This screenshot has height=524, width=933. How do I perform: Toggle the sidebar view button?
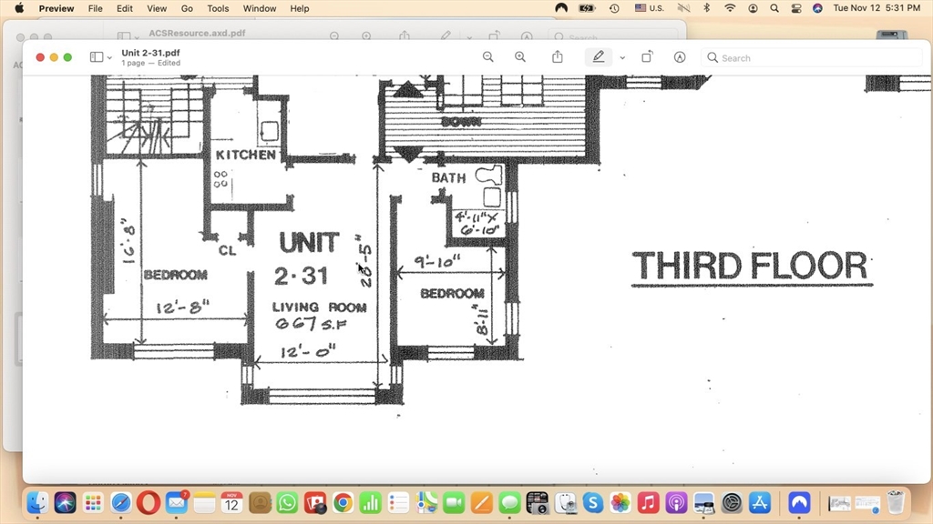point(96,57)
